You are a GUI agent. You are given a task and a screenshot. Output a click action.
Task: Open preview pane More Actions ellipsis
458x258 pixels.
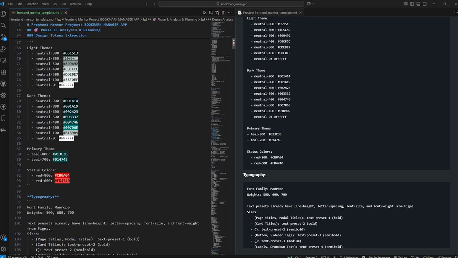pyautogui.click(x=456, y=13)
